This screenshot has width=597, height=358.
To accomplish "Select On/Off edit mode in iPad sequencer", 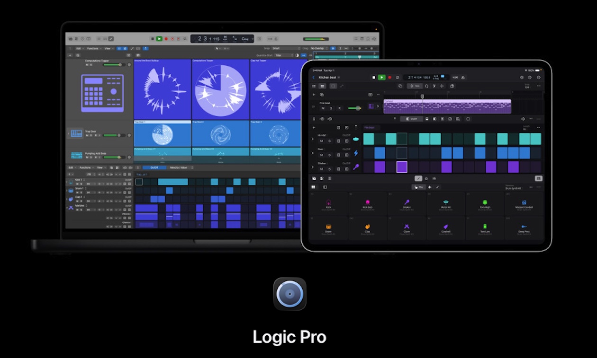I will (x=412, y=119).
